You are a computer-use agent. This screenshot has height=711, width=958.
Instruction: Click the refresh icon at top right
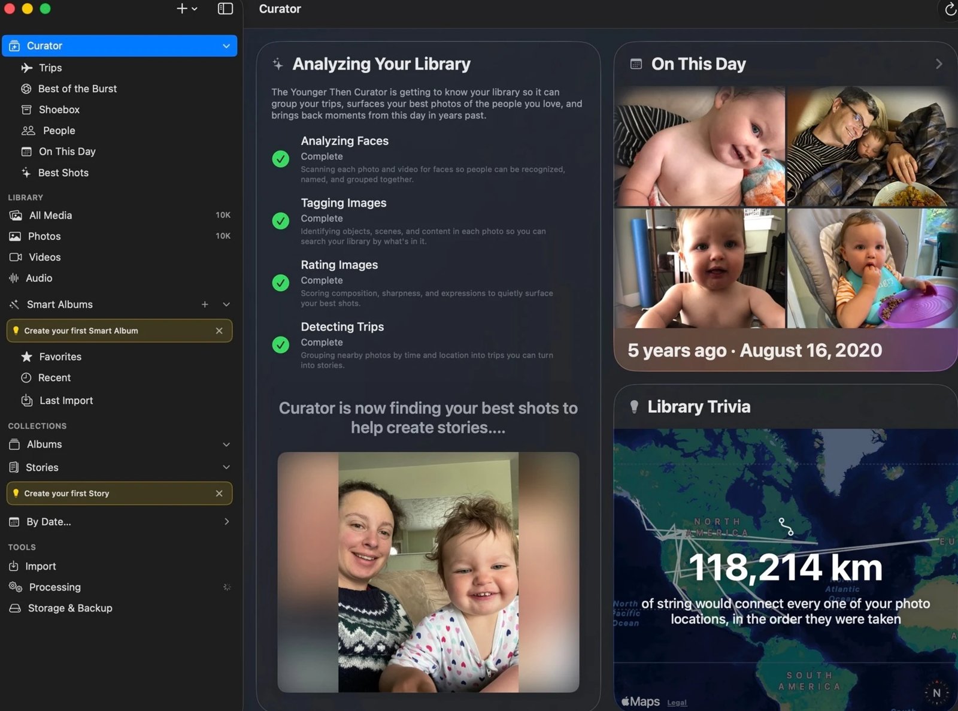click(950, 9)
